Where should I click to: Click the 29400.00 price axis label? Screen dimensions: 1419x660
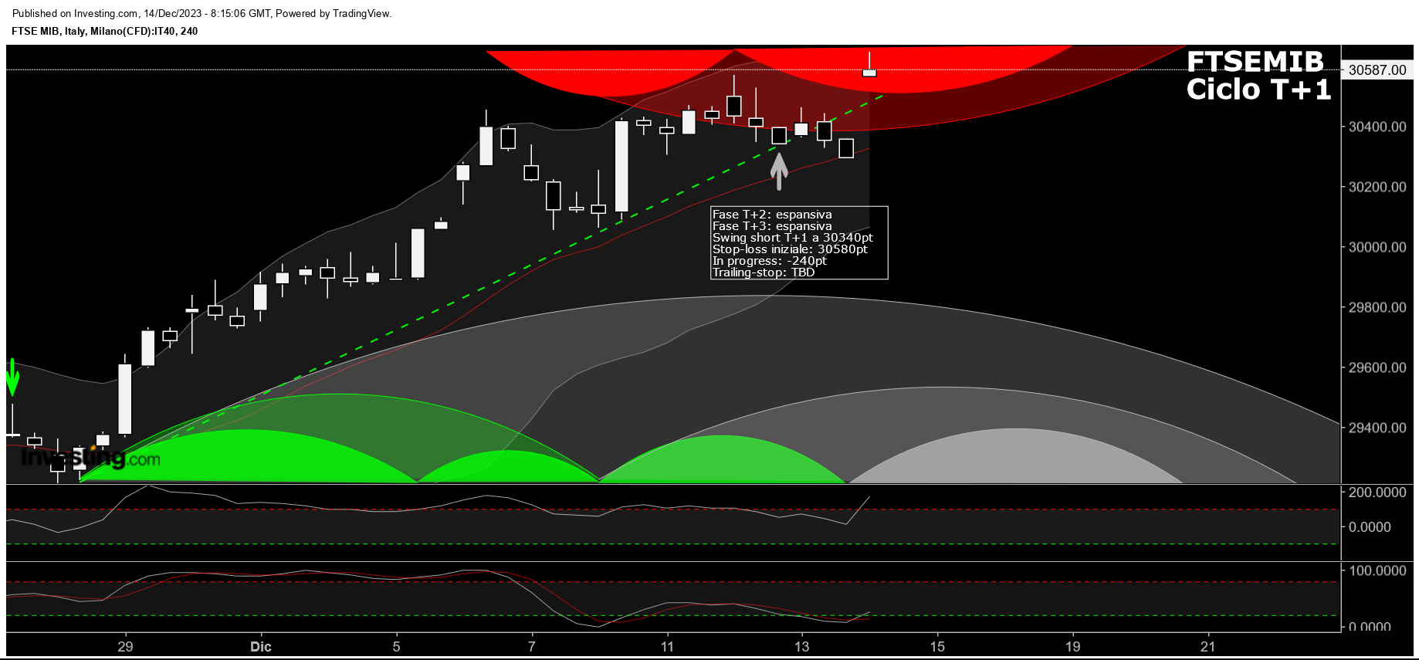point(1377,428)
